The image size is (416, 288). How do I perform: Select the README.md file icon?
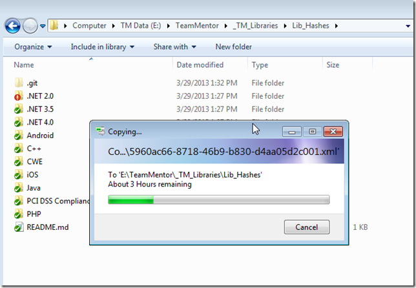[19, 227]
